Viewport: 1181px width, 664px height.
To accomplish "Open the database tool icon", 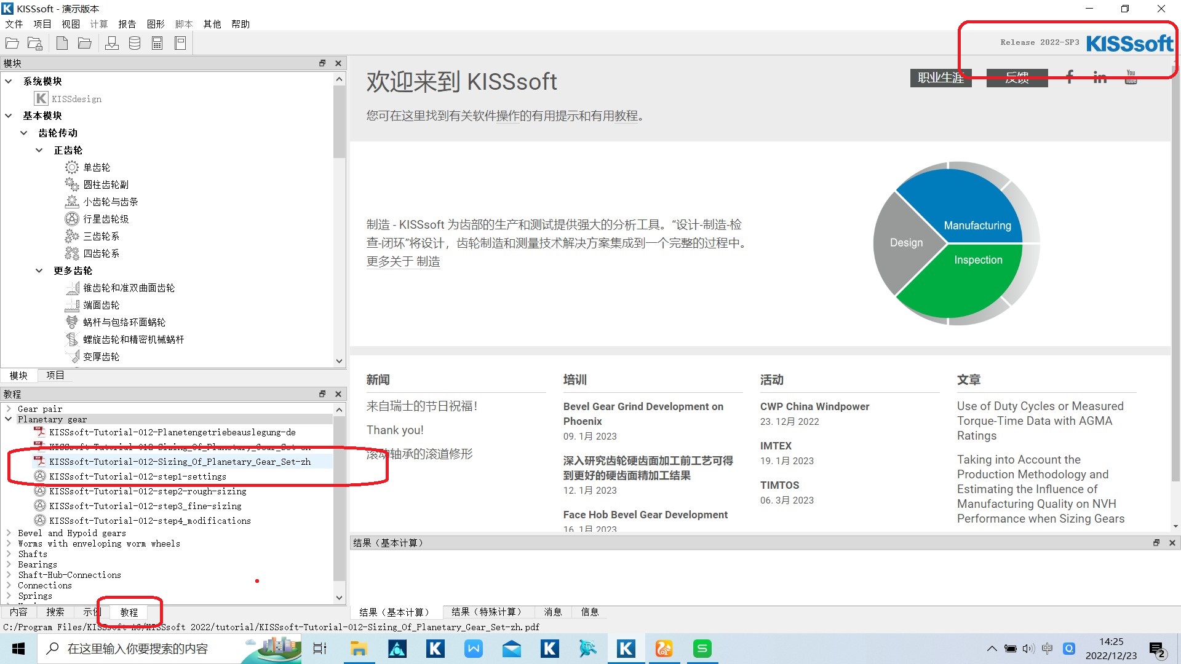I will pyautogui.click(x=135, y=43).
